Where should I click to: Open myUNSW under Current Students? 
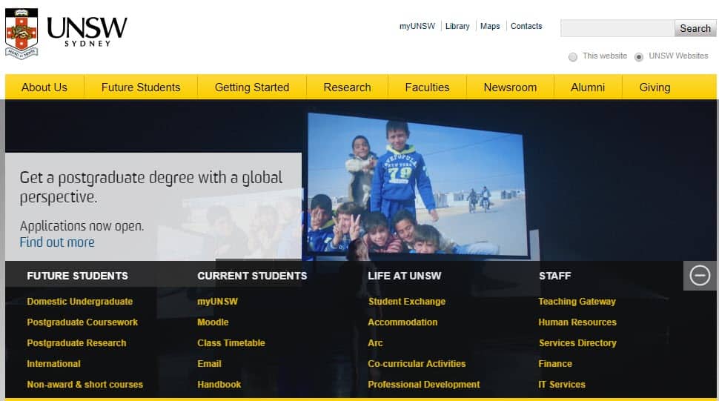217,302
